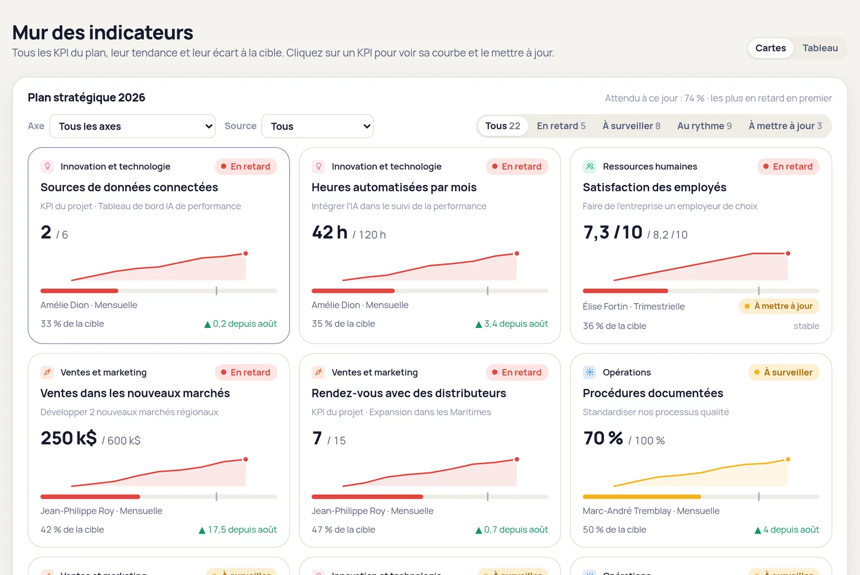Click En retard badge on Heures automatisées par mois

pos(517,167)
